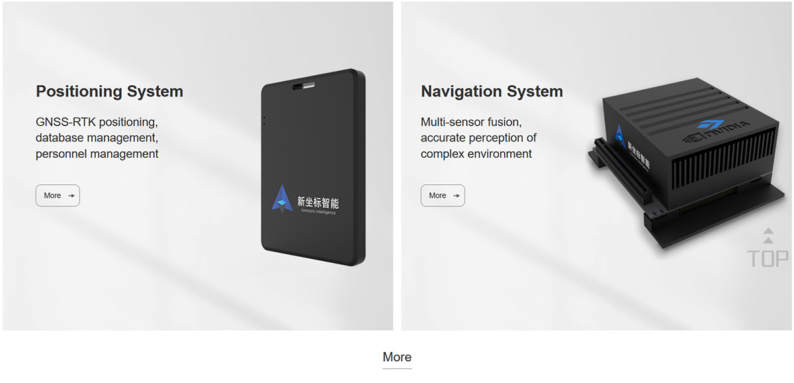The width and height of the screenshot is (794, 383).
Task: Click the TOP back-to-top icon
Action: tap(768, 248)
